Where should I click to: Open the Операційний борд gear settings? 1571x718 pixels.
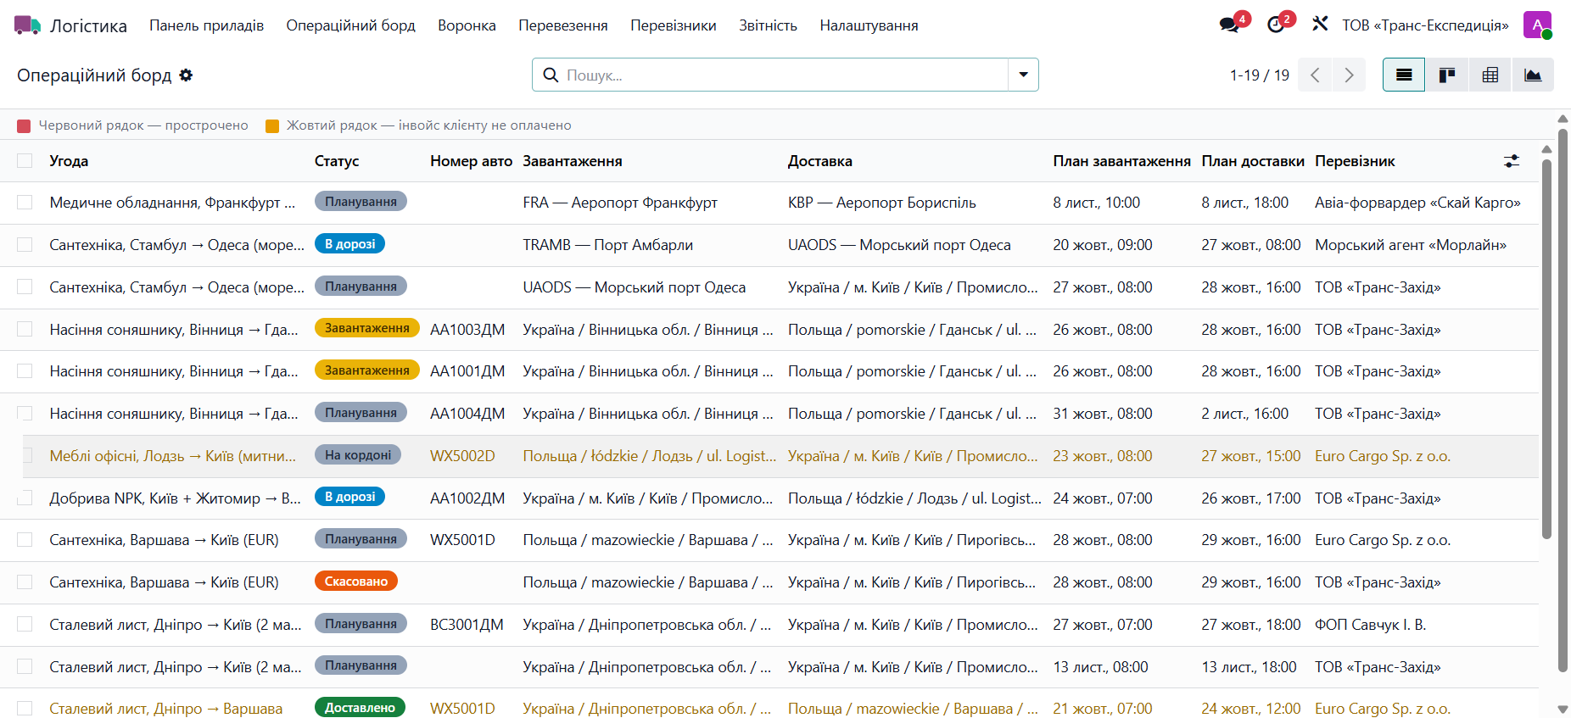click(186, 75)
